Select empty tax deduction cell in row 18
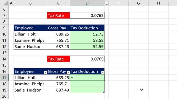The width and height of the screenshot is (177, 99). click(87, 84)
